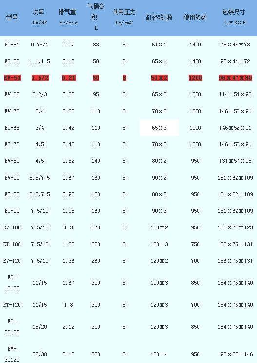Click the EM-30120 model name
The image size is (257, 363).
point(12,354)
